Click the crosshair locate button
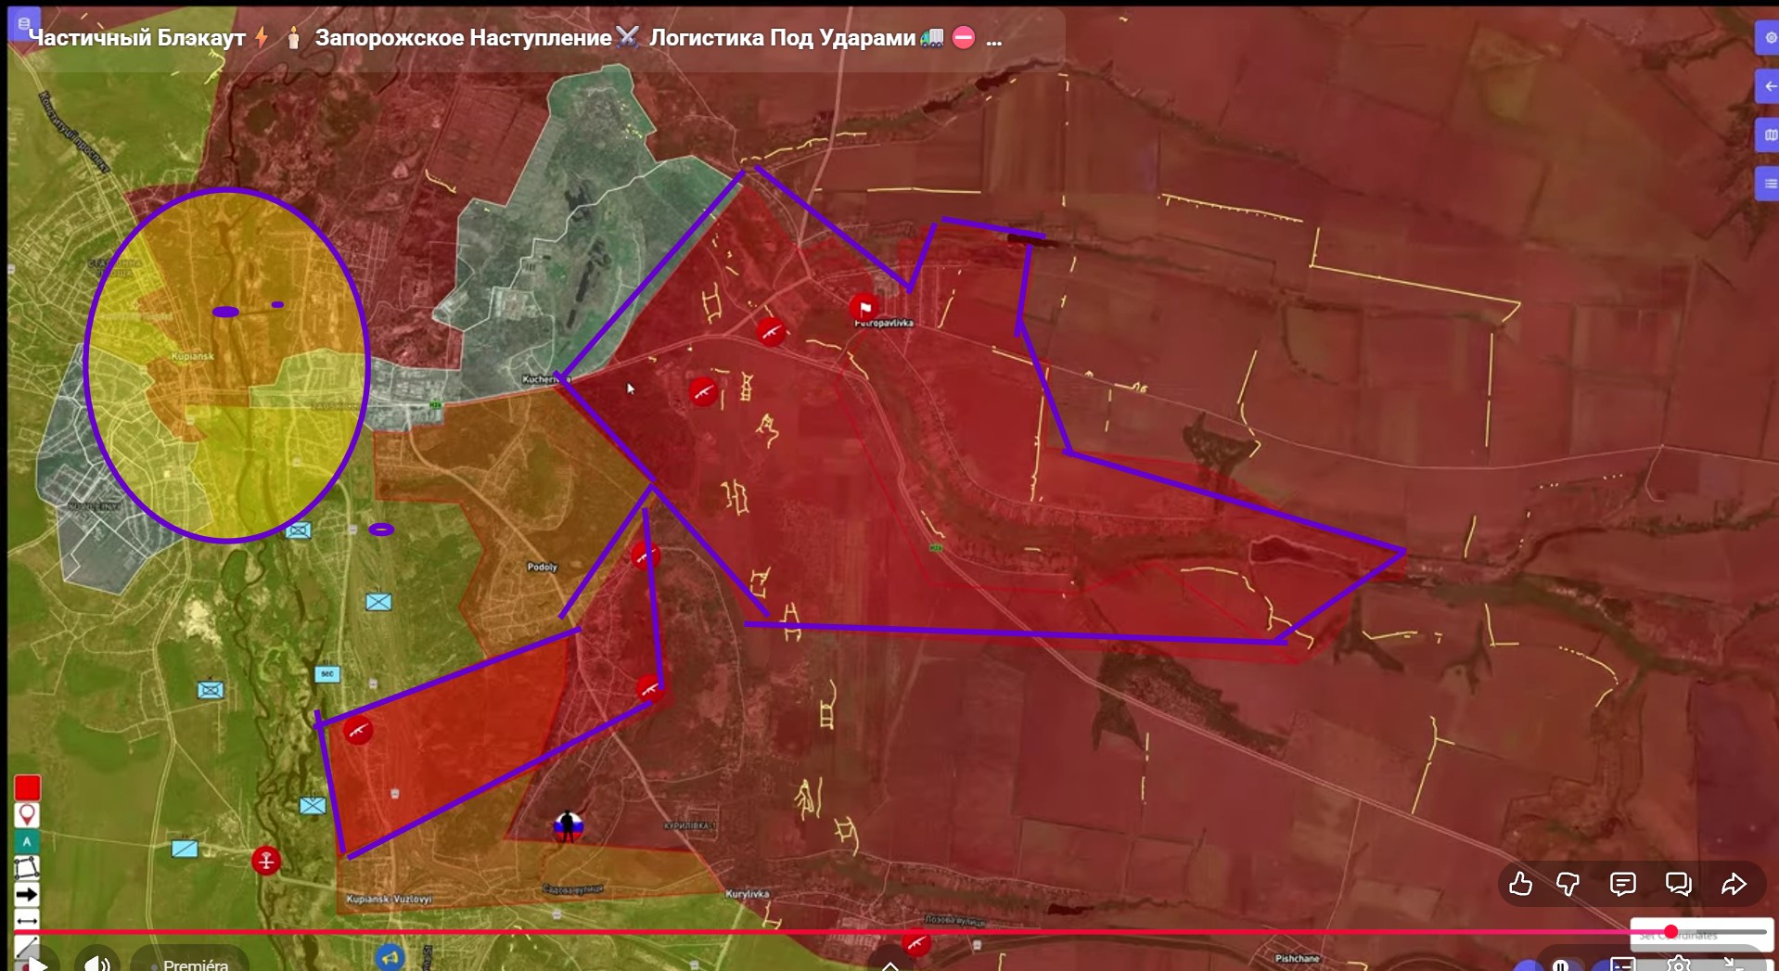The height and width of the screenshot is (971, 1779). point(1769,38)
